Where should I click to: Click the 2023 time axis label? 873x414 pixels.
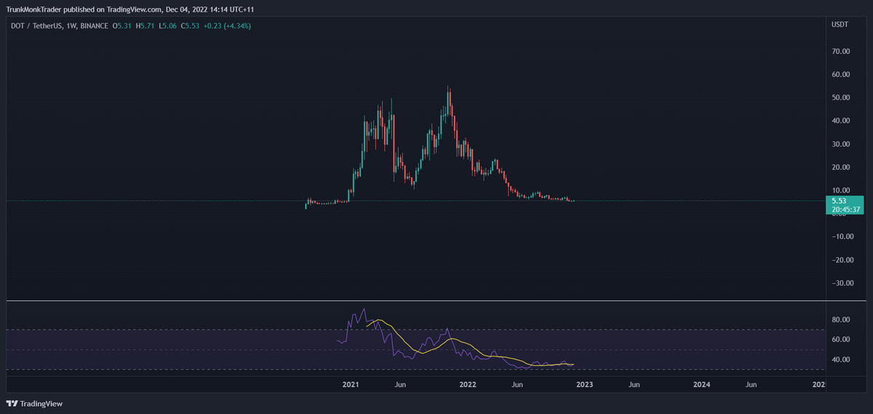[x=585, y=383]
